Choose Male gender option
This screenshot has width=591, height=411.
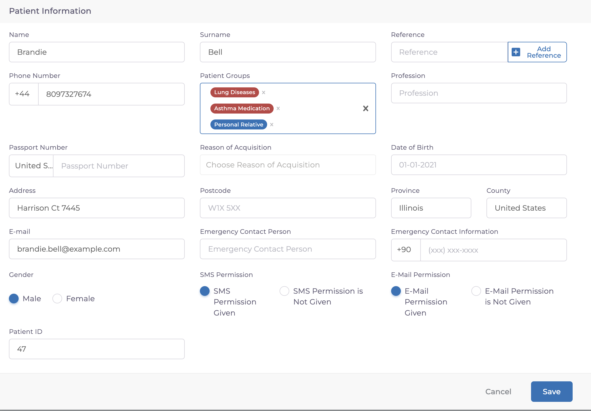click(x=14, y=299)
